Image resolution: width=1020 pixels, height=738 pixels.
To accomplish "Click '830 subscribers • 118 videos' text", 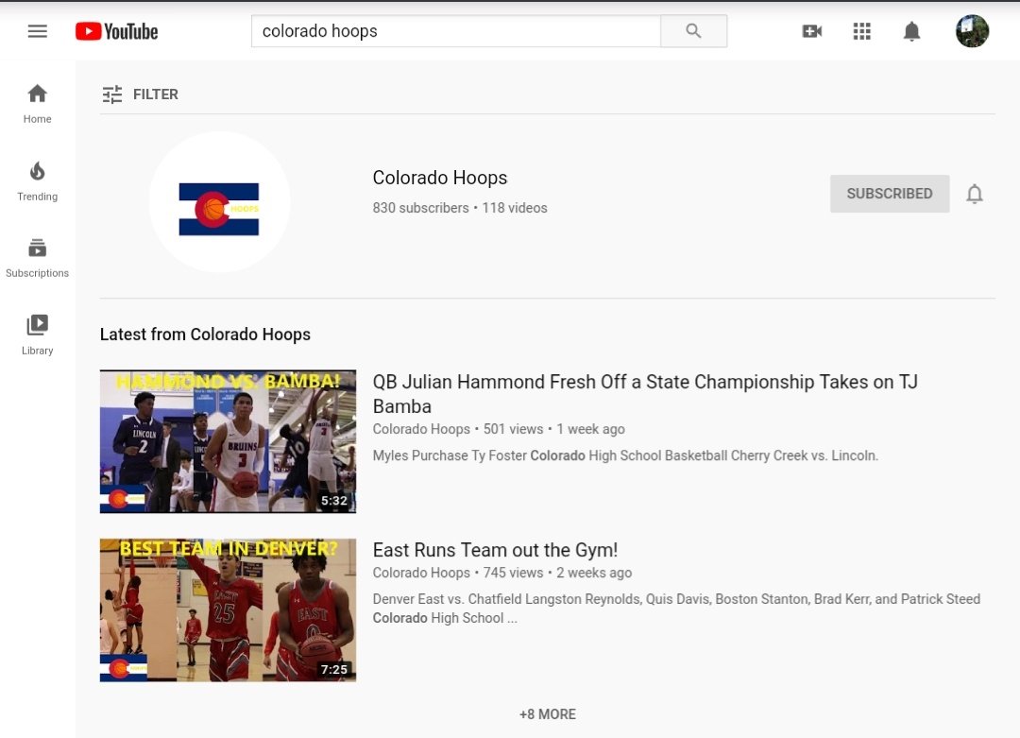I will (460, 208).
